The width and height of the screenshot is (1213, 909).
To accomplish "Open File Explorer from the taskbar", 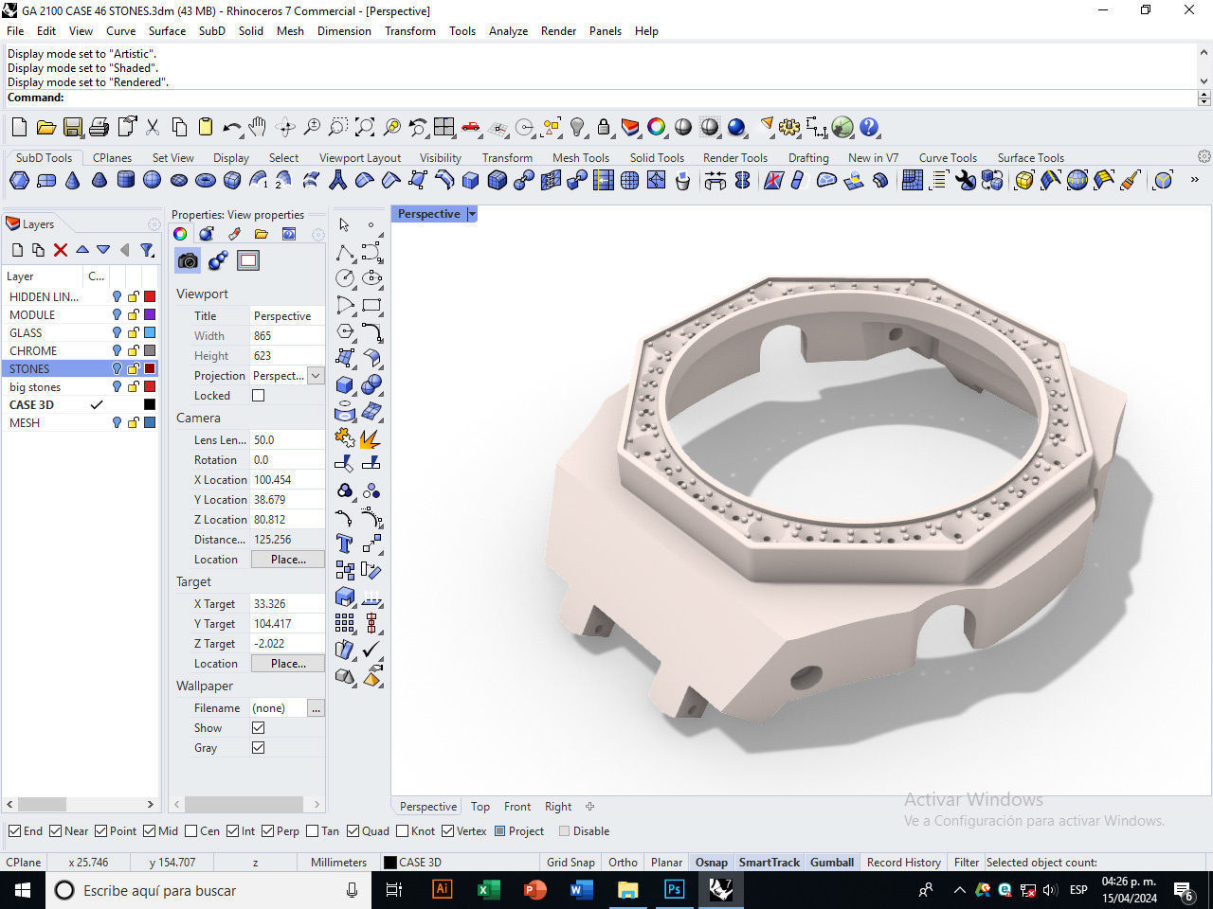I will tap(627, 889).
